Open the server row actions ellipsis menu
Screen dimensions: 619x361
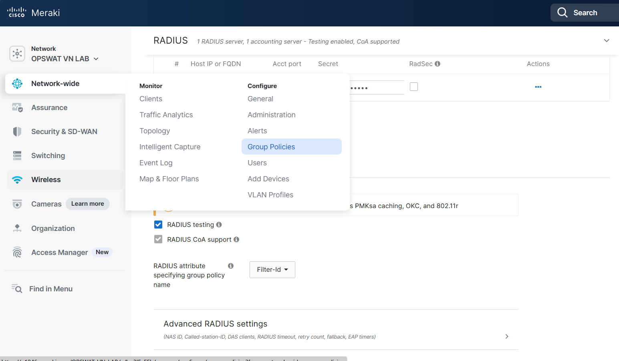538,87
